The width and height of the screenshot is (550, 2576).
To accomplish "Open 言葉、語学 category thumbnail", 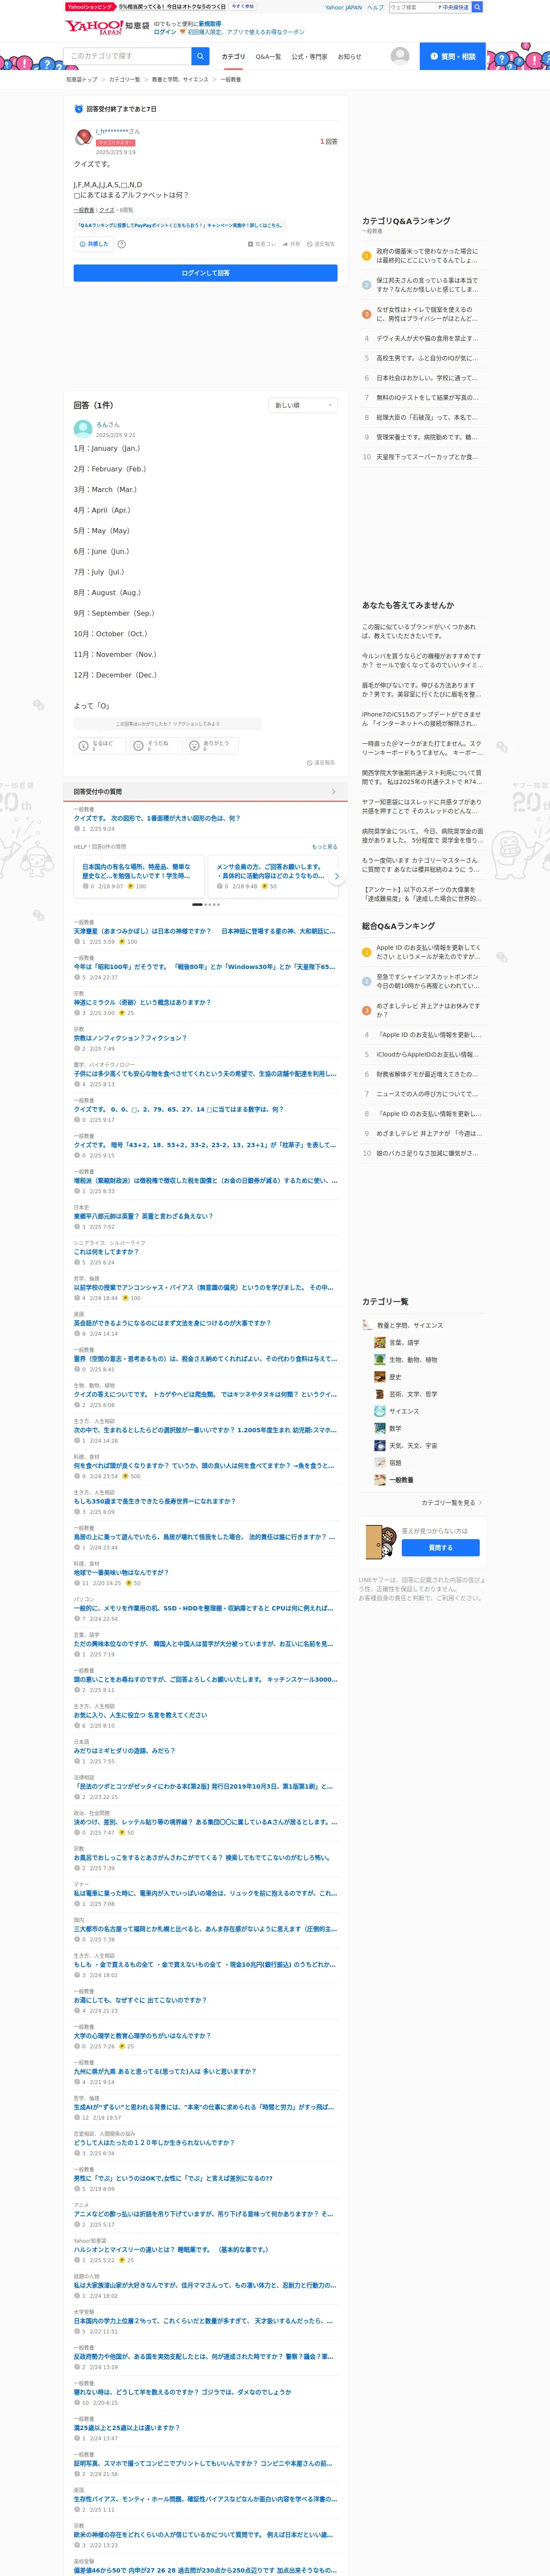I will 380,1343.
